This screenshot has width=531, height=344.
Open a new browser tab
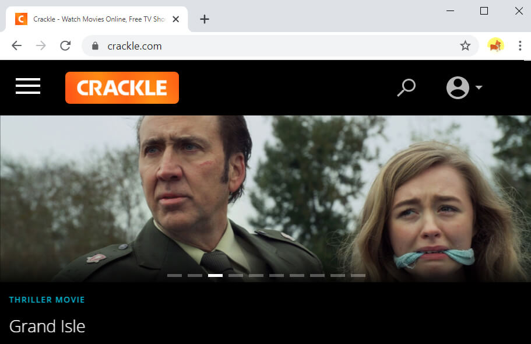click(205, 19)
